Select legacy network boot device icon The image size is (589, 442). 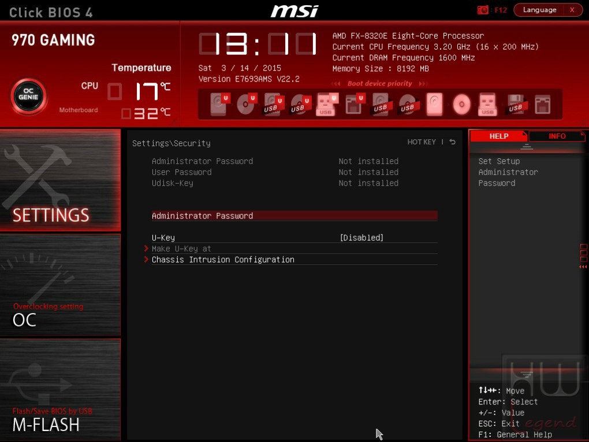pyautogui.click(x=542, y=105)
